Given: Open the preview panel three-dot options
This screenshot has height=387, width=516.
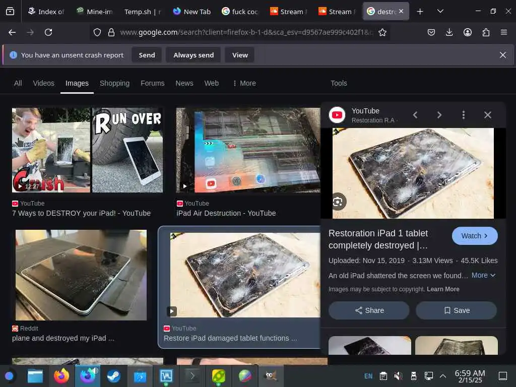Looking at the screenshot, I should coord(464,115).
